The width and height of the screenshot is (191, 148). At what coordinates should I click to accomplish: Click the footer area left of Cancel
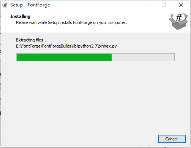(x=79, y=138)
